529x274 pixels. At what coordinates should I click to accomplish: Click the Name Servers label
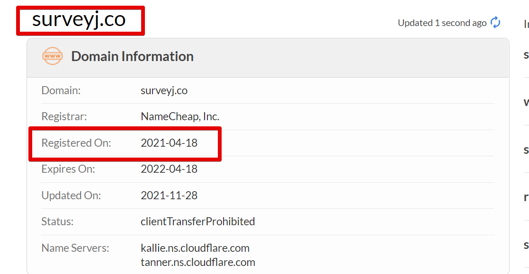click(75, 248)
